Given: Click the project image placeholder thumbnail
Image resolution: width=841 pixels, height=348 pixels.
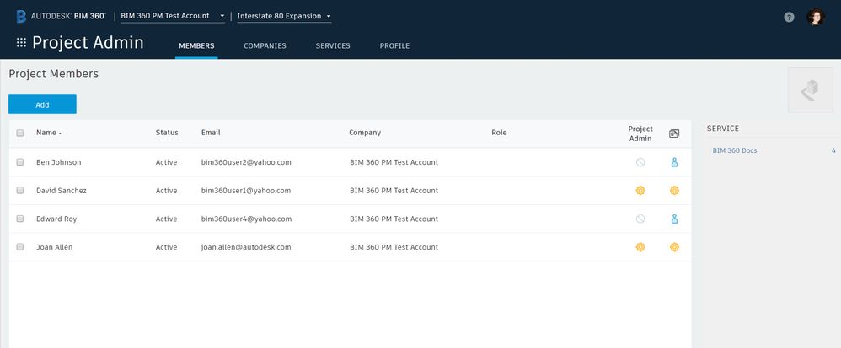Looking at the screenshot, I should tap(811, 90).
